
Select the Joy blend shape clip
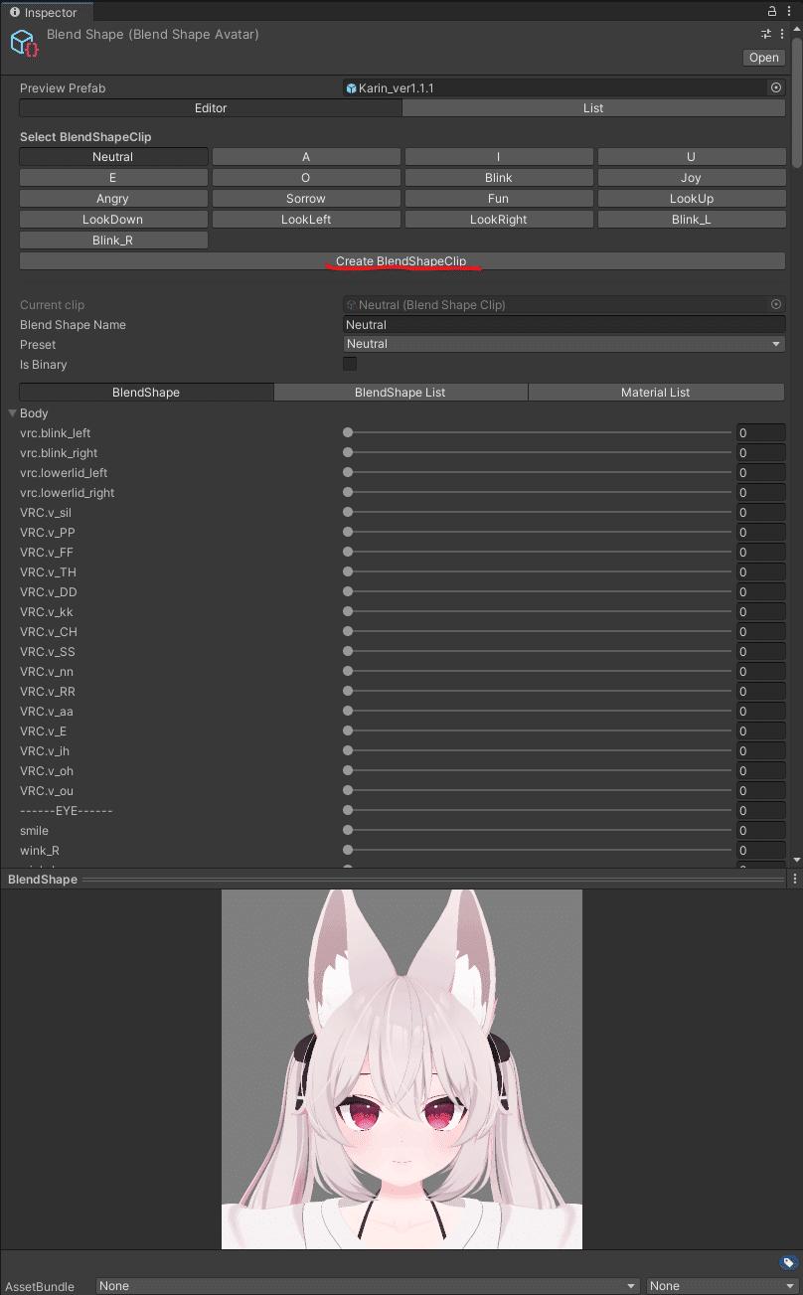pos(691,178)
